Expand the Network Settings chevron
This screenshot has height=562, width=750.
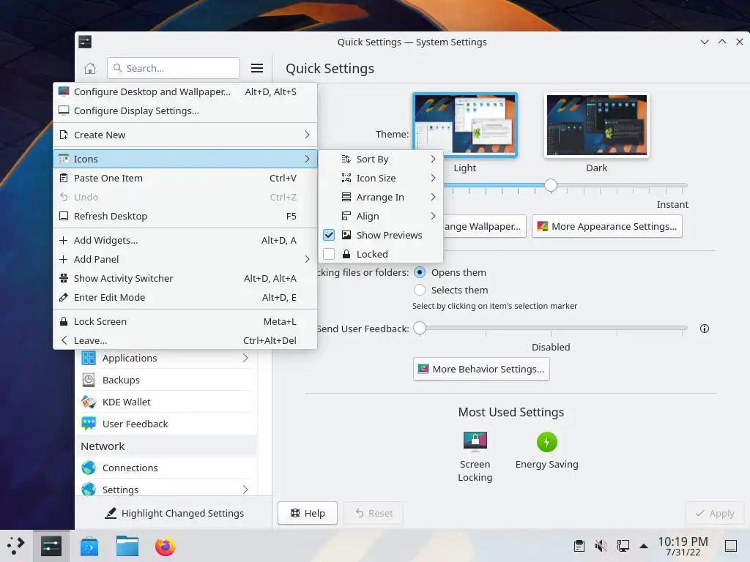tap(245, 490)
